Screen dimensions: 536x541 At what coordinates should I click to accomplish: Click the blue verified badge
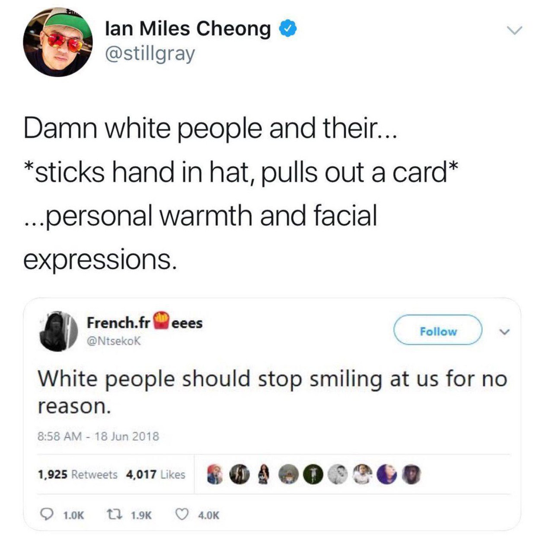287,29
